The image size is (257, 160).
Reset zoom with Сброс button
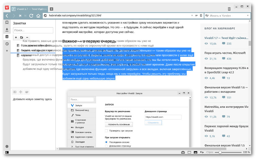210,152
